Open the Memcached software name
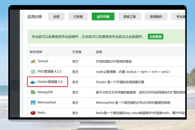This screenshot has height=130, width=195. point(47,103)
